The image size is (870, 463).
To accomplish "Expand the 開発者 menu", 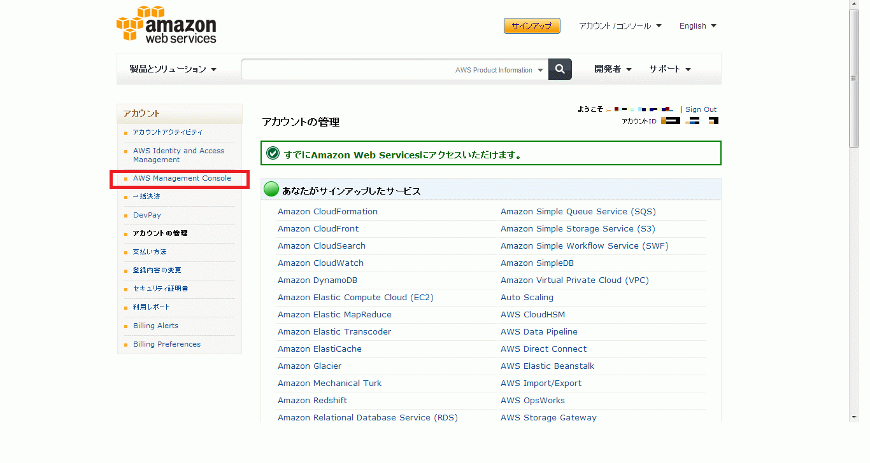I will click(613, 69).
